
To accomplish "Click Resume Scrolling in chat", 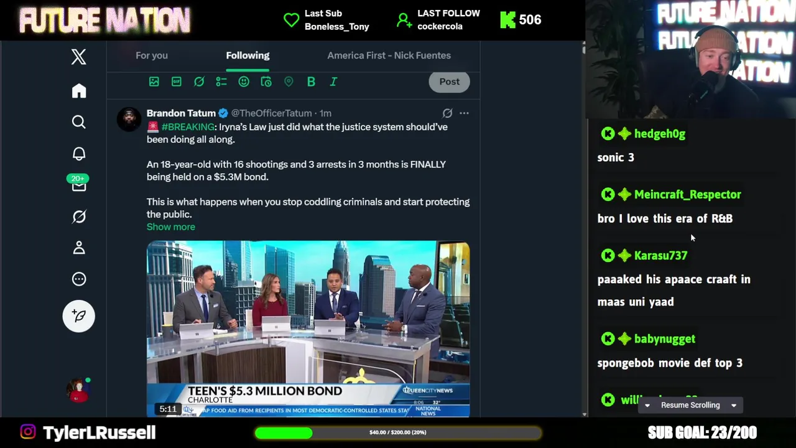I will 690,405.
